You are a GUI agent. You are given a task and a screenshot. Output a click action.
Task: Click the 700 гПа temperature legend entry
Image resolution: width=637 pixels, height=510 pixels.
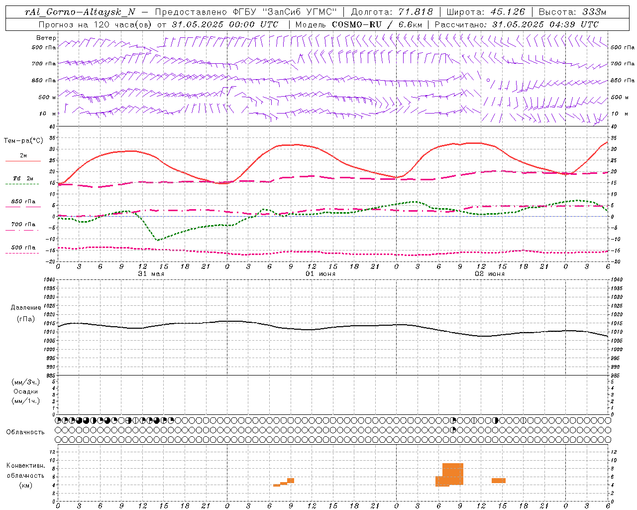point(23,225)
